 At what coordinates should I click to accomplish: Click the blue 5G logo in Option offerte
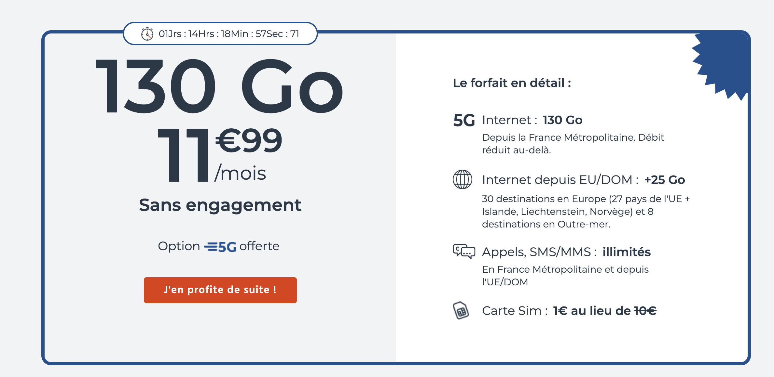220,247
